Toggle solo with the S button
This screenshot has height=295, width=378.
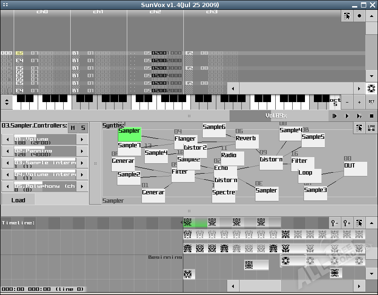coord(83,128)
